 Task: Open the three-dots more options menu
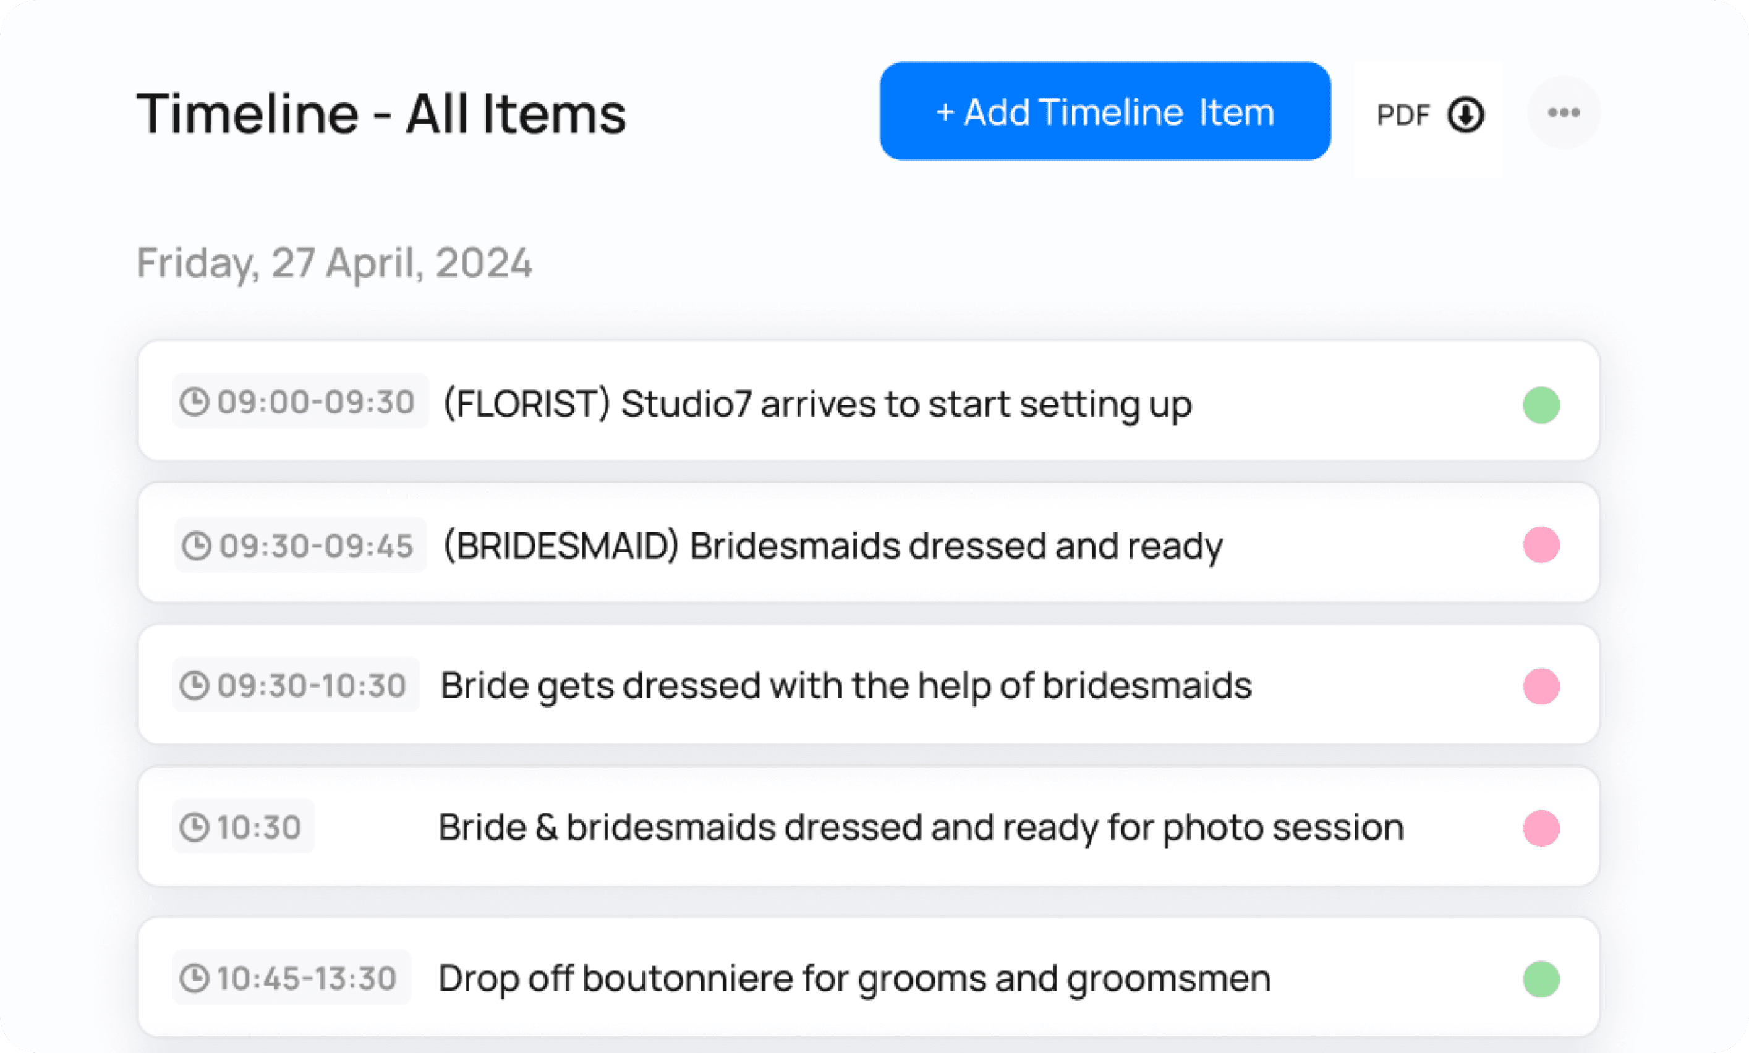pyautogui.click(x=1564, y=112)
